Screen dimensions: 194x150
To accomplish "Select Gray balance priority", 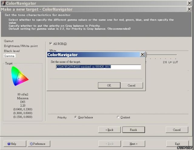I will pos(75,117).
